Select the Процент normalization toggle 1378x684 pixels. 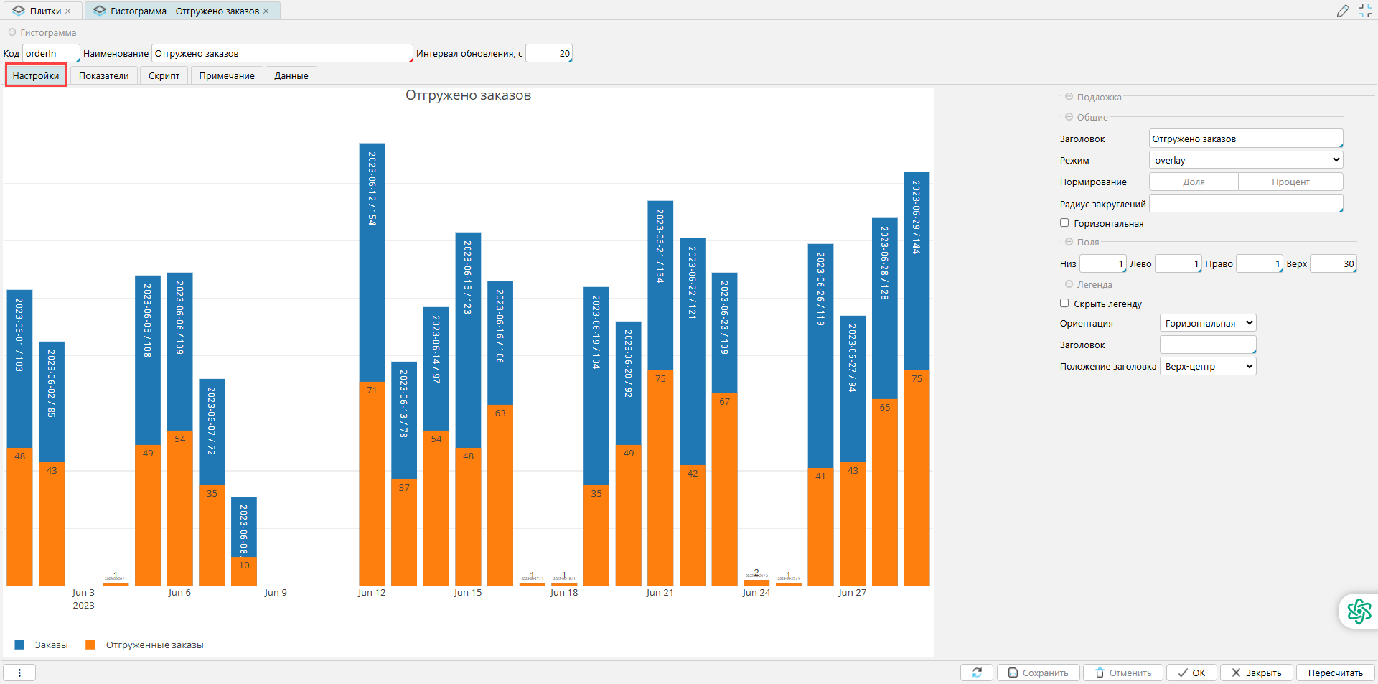[1290, 182]
